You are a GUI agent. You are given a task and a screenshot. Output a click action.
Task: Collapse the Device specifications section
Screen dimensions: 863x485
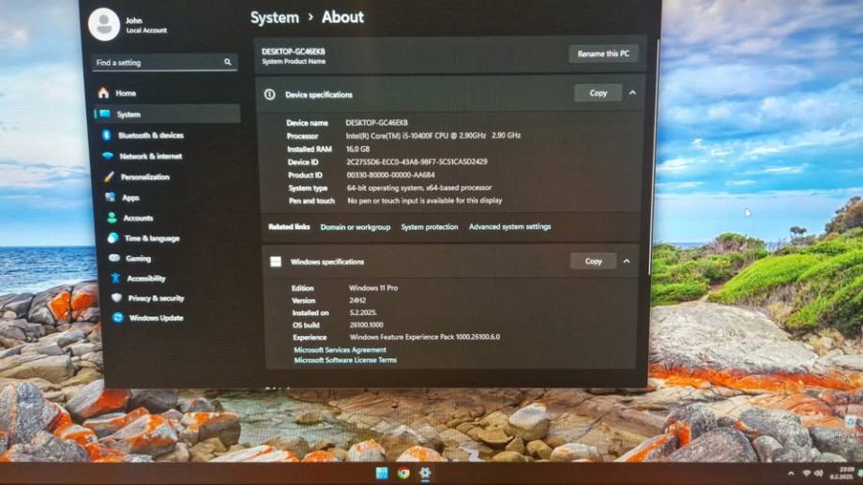click(632, 93)
